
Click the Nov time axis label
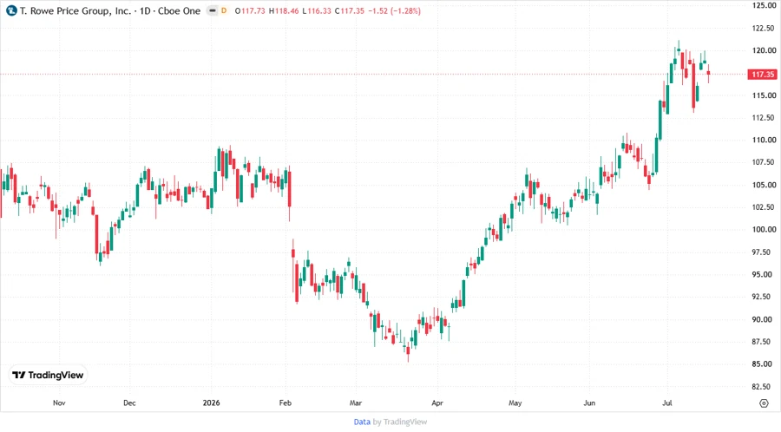point(59,403)
